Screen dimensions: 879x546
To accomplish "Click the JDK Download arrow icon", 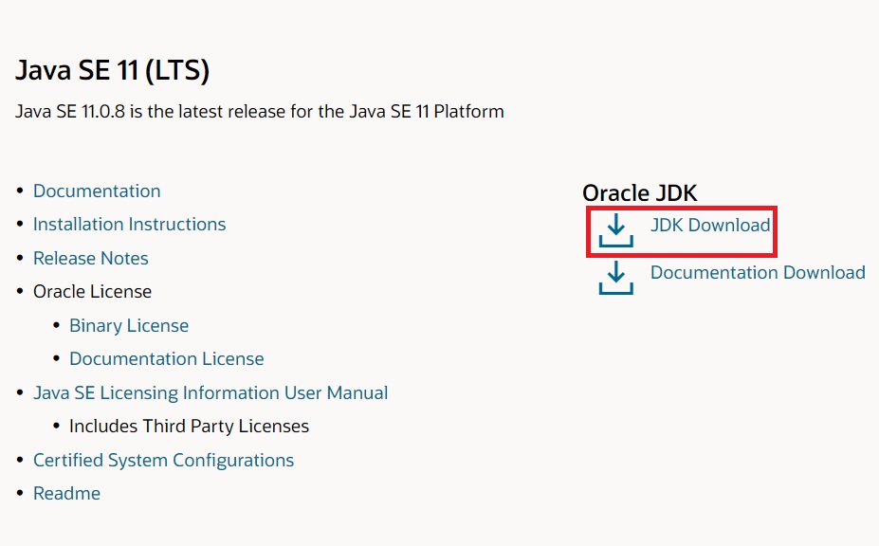I will pos(615,229).
